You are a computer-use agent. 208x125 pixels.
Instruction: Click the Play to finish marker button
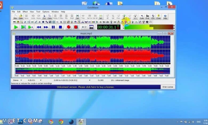click(30, 27)
